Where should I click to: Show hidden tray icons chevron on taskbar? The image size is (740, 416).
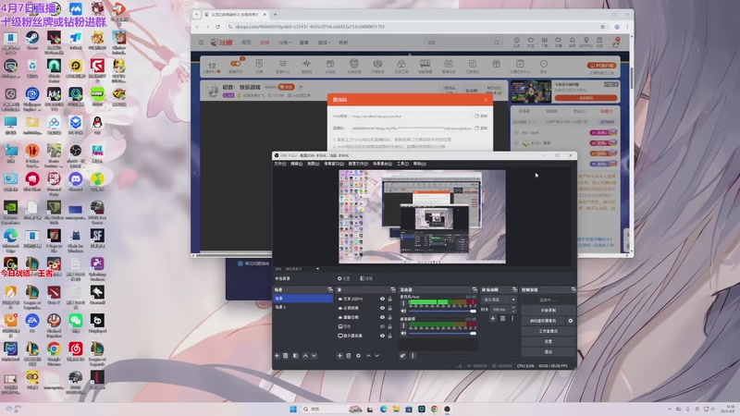(669, 409)
